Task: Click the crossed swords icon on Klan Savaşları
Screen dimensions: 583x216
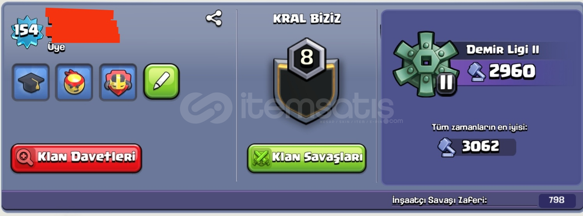Action: [261, 158]
